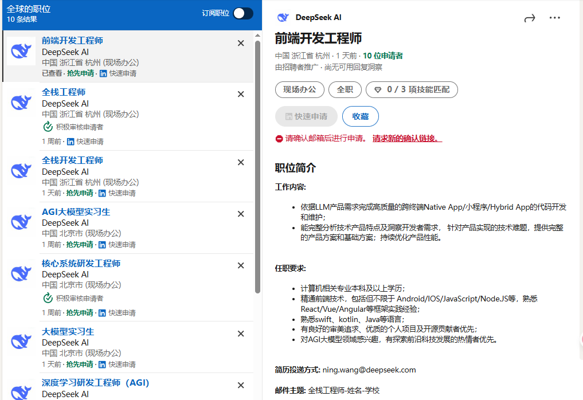Click the 现场办公 tag pill
Image resolution: width=583 pixels, height=400 pixels.
[300, 89]
